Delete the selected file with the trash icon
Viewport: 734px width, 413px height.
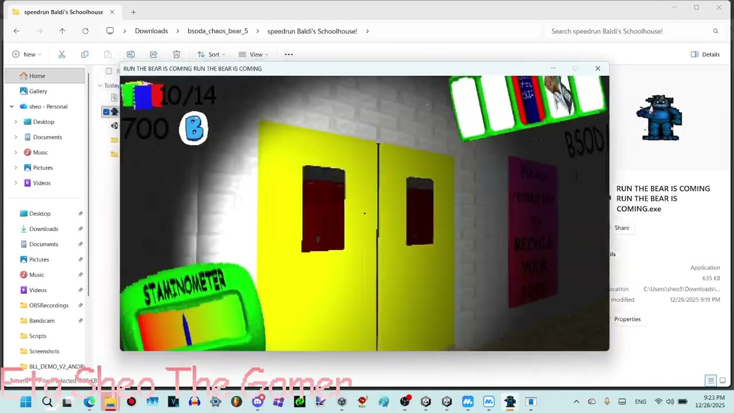[x=177, y=54]
